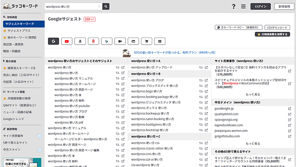Open Q&Aサイト（知恵袋など） in the sidebar
Screen dimensions: 296x167
tap(20, 105)
